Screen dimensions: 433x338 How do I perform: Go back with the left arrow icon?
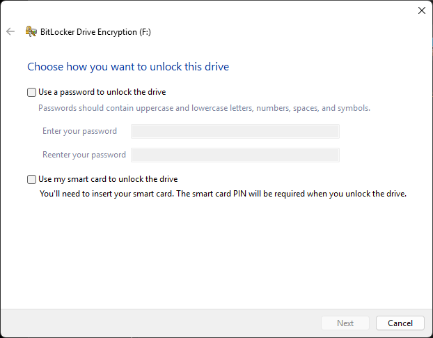click(x=10, y=31)
